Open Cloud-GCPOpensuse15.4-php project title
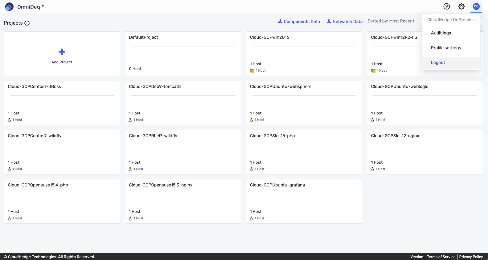This screenshot has height=260, width=488. coord(38,185)
